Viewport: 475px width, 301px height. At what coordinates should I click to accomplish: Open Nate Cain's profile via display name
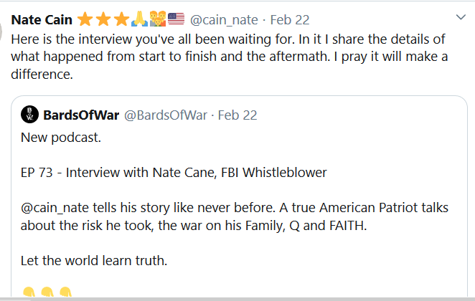point(42,20)
